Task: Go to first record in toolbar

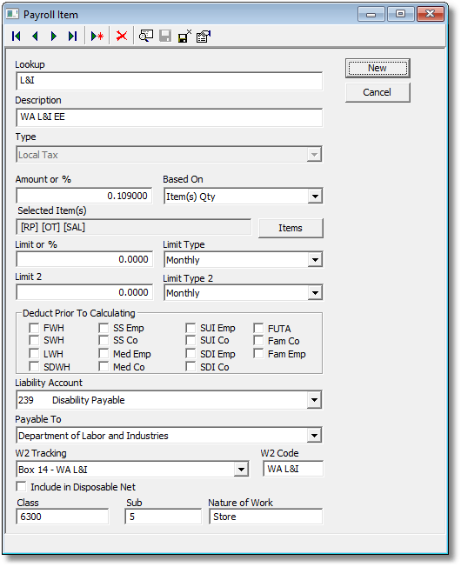Action: (17, 37)
